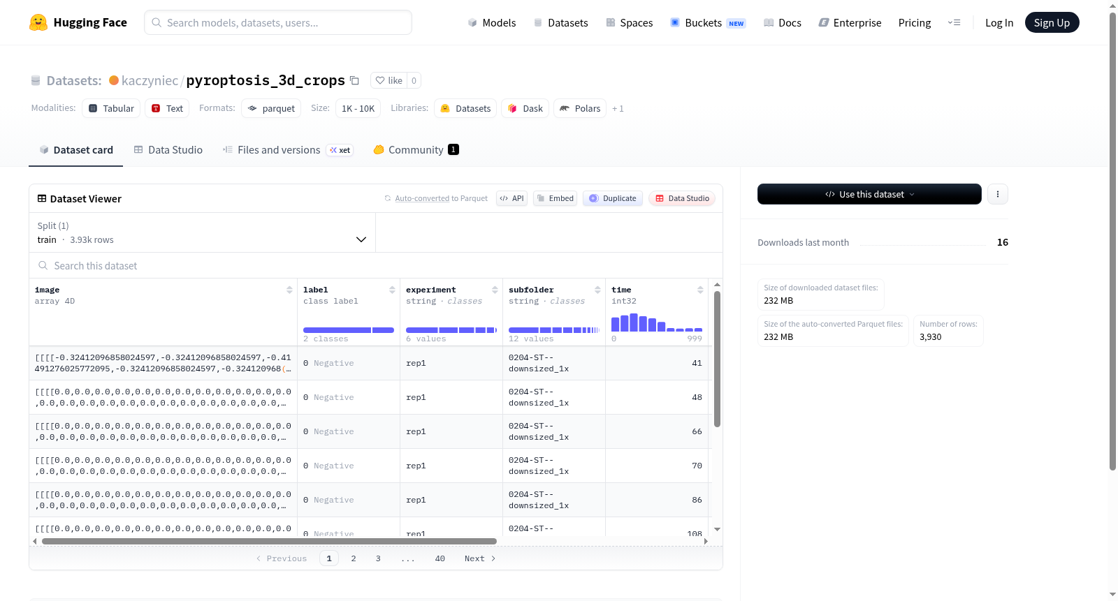This screenshot has width=1118, height=601.
Task: Sort by the label column
Action: coord(392,290)
